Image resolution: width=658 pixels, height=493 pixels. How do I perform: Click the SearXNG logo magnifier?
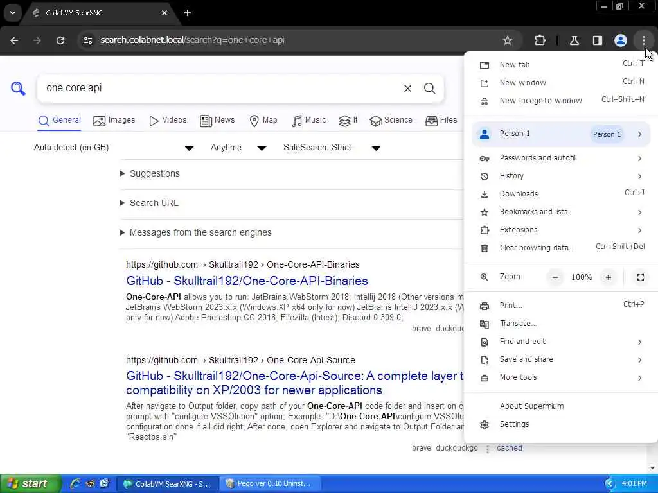[x=18, y=88]
